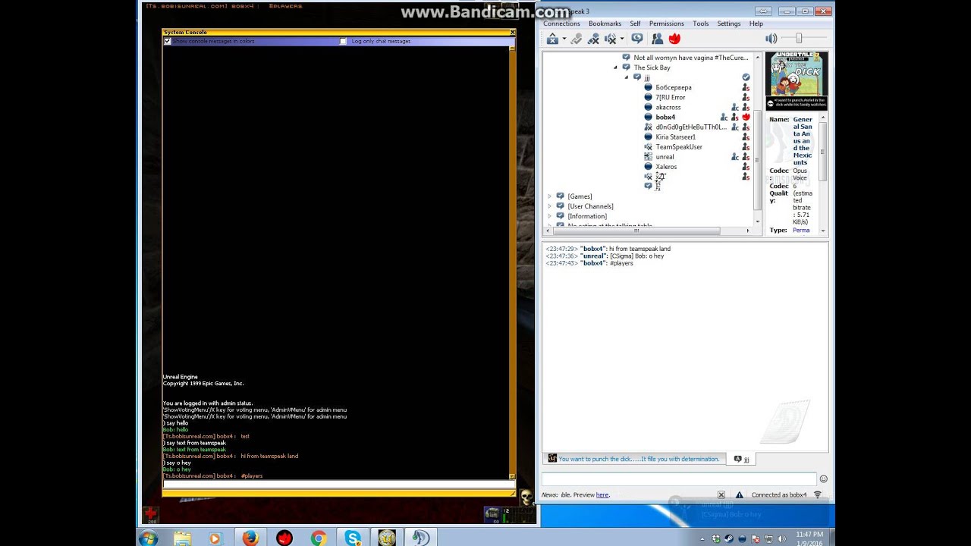Click the Undertale channel banner image
The height and width of the screenshot is (546, 971).
797,80
